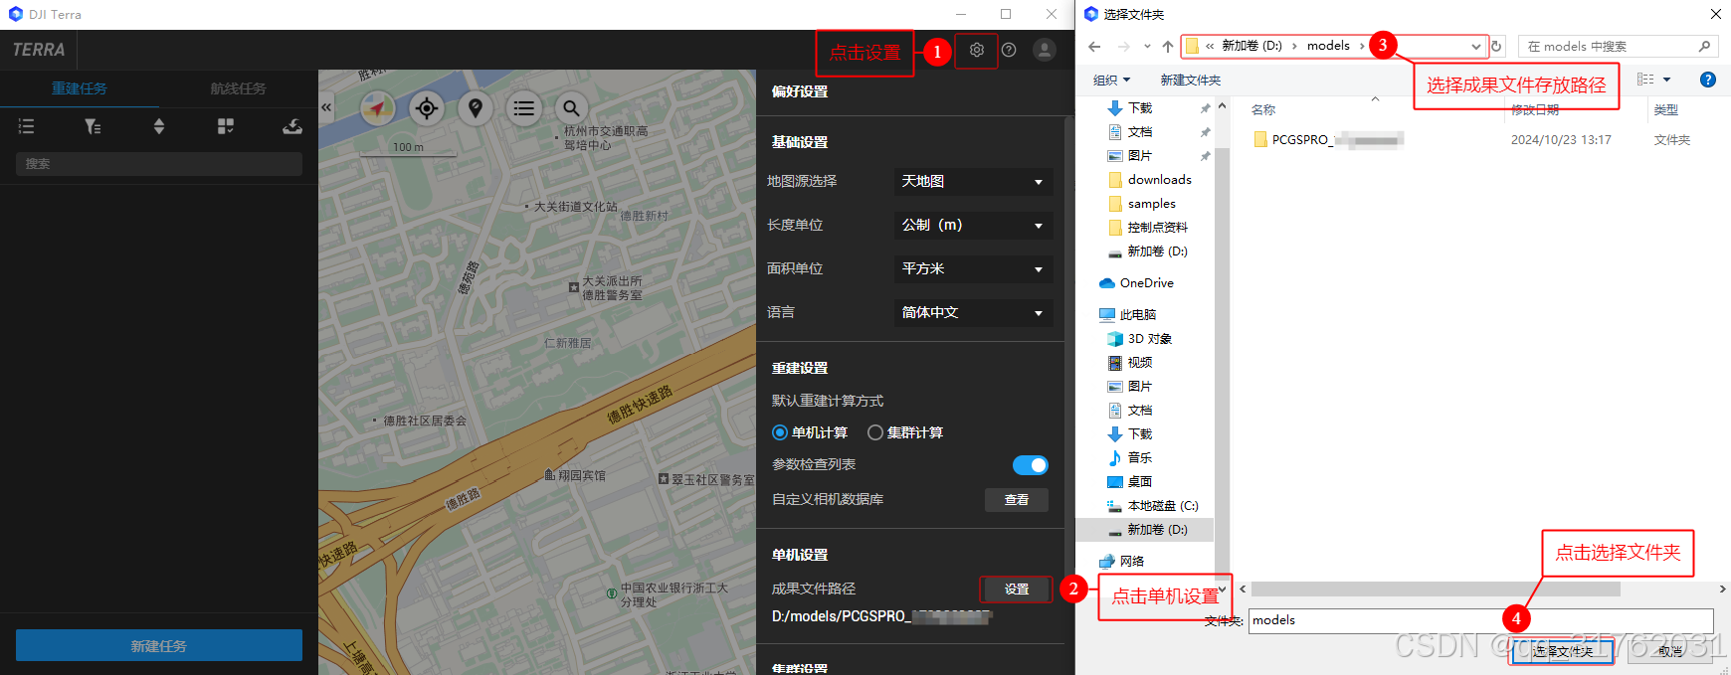Screen dimensions: 1731x675
Task: Click models in the address breadcrumb
Action: (1328, 46)
